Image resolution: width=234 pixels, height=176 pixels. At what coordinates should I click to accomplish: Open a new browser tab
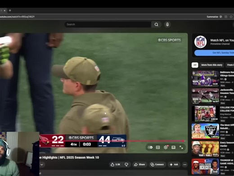[10, 10]
